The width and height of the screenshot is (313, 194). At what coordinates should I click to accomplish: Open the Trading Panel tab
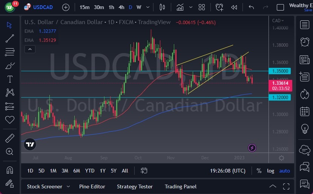coord(181,186)
